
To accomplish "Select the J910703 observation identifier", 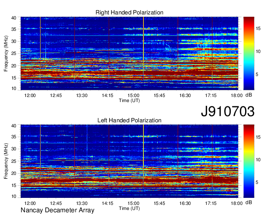I will [228, 111].
